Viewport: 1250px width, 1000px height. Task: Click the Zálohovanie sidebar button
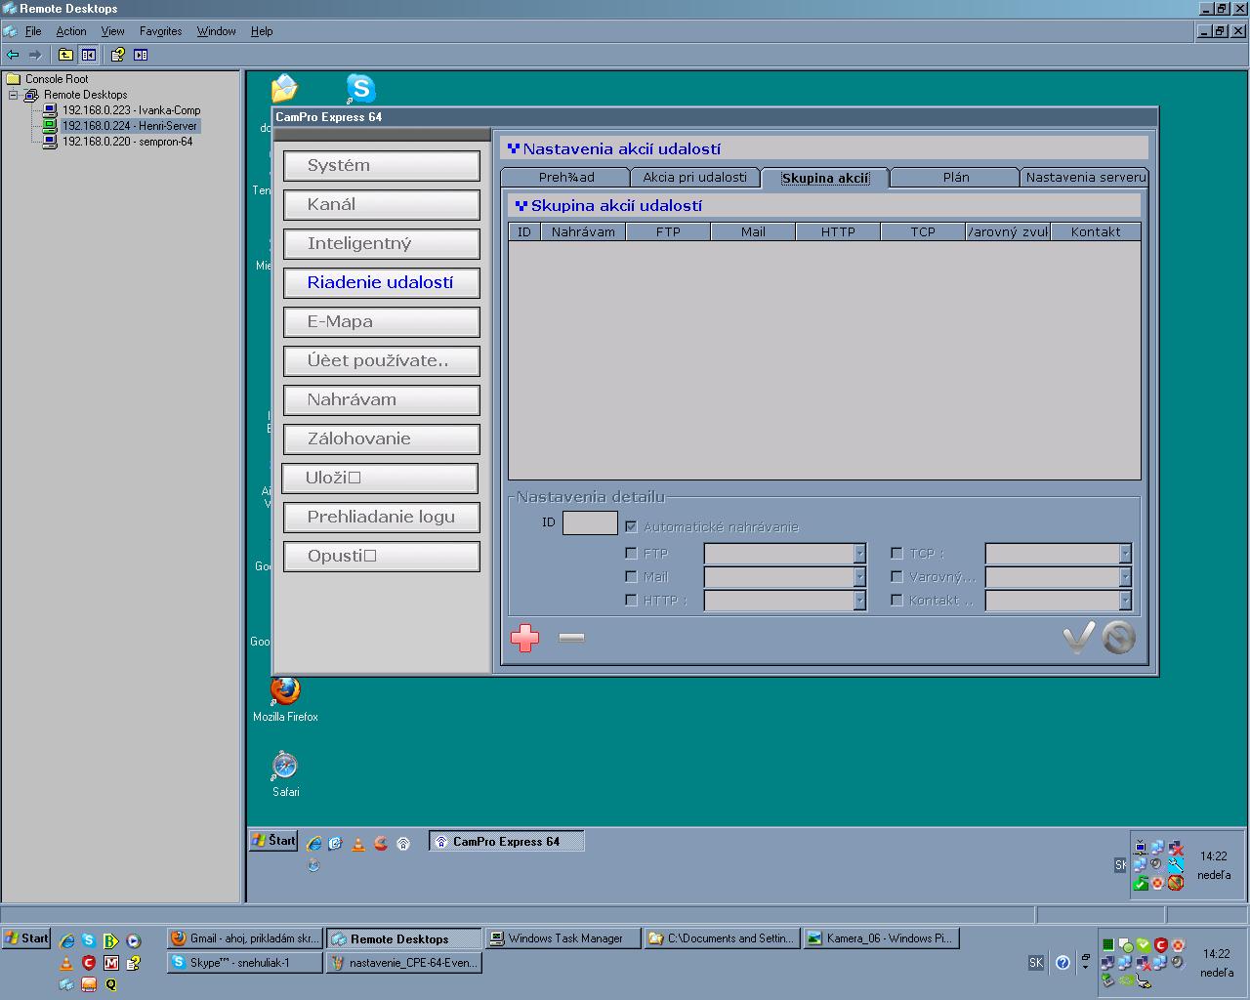click(x=381, y=438)
